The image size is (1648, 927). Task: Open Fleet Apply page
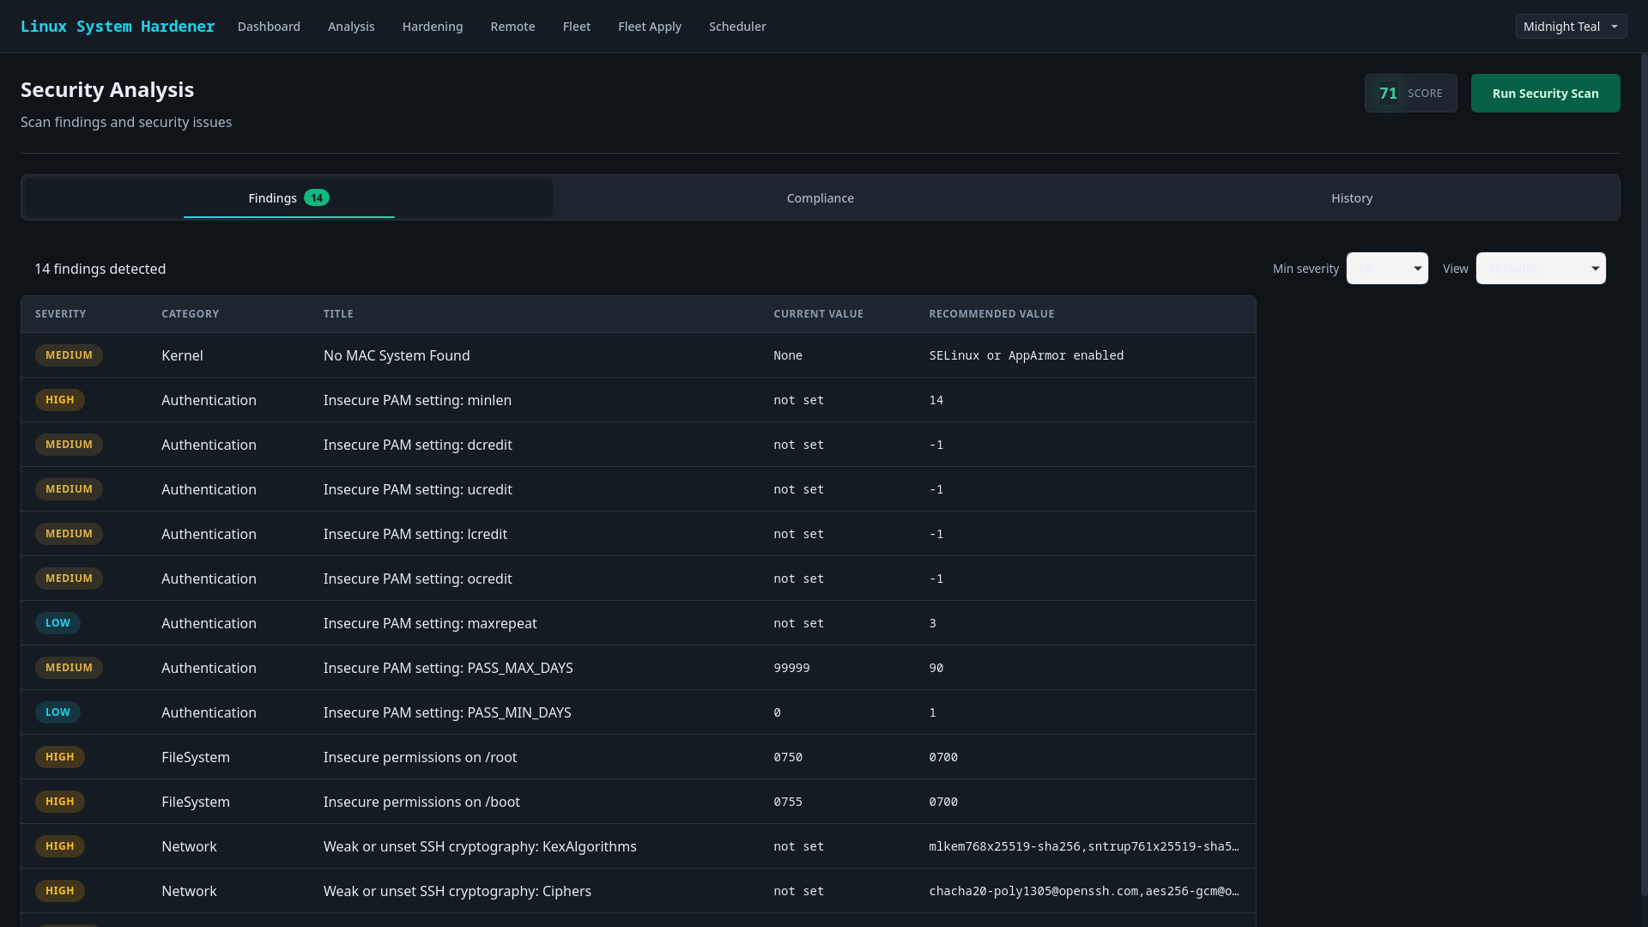pyautogui.click(x=650, y=27)
